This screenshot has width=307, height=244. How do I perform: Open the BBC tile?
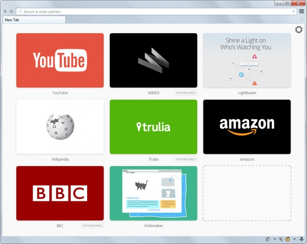[60, 193]
